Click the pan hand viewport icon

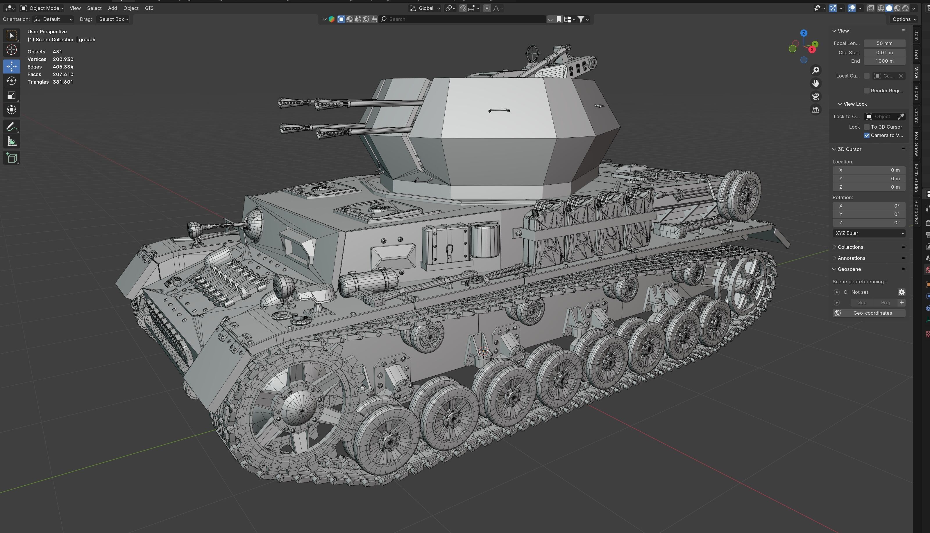(816, 84)
